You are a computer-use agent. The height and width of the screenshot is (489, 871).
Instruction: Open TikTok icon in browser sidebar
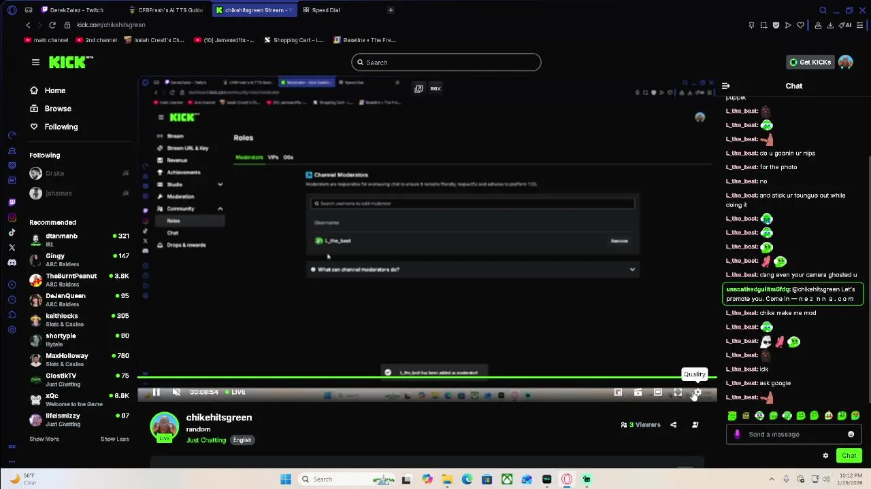coord(12,232)
